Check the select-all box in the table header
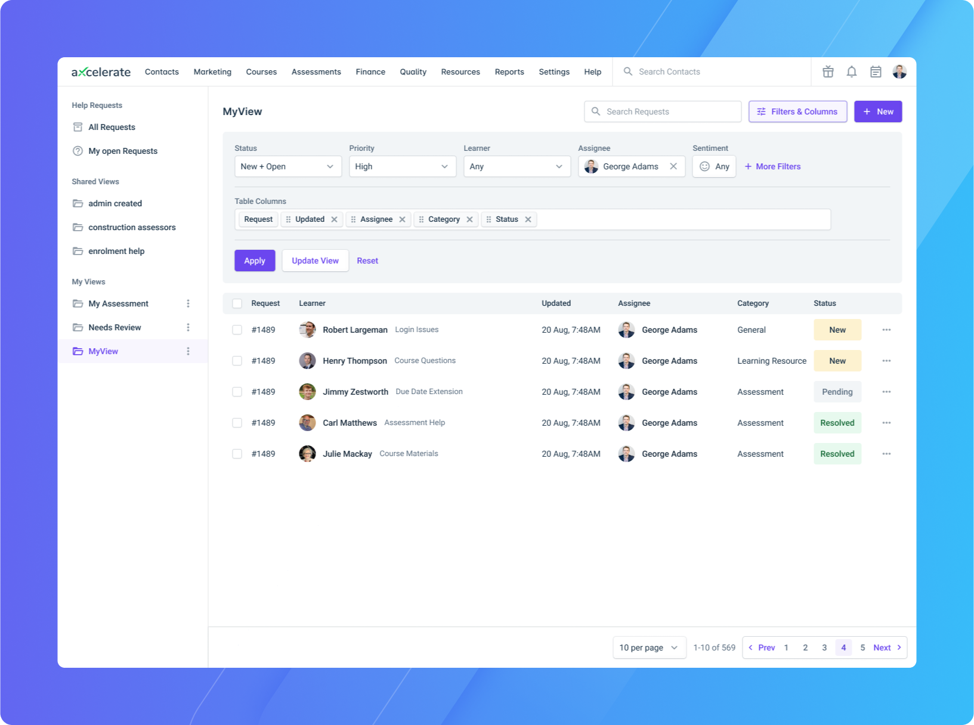 [x=237, y=303]
